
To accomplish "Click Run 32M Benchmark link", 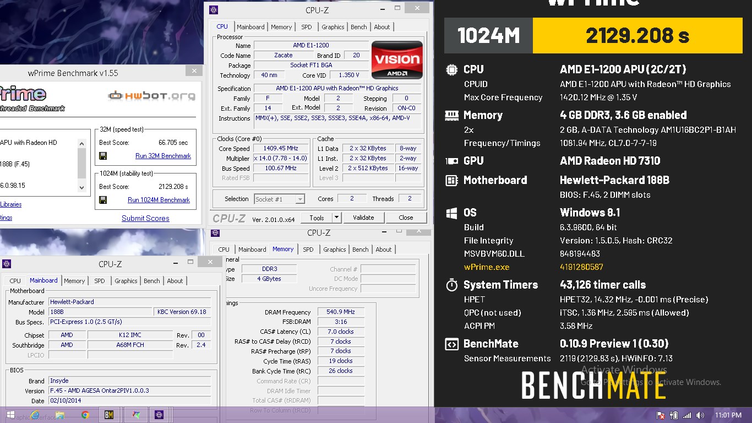I will click(163, 156).
